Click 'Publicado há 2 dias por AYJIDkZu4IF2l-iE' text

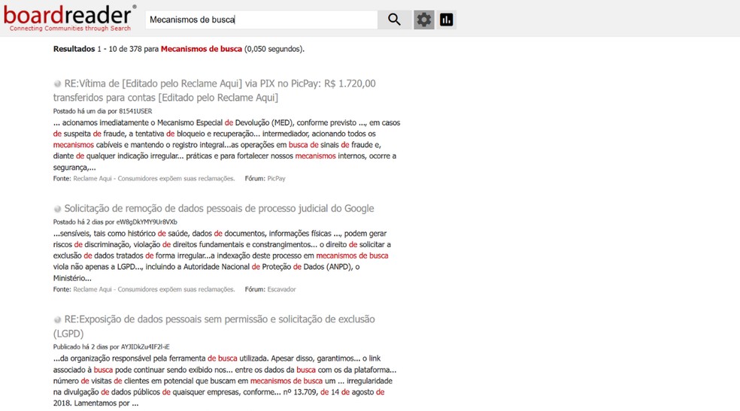point(111,347)
